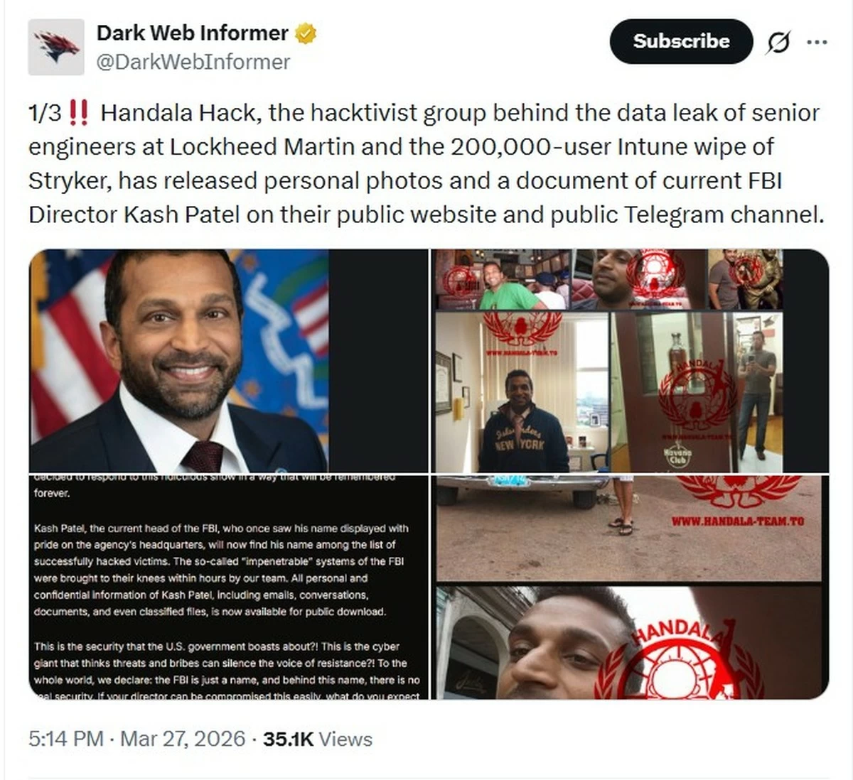
Task: Open the Havana Club bottle mirror photo
Action: click(697, 391)
